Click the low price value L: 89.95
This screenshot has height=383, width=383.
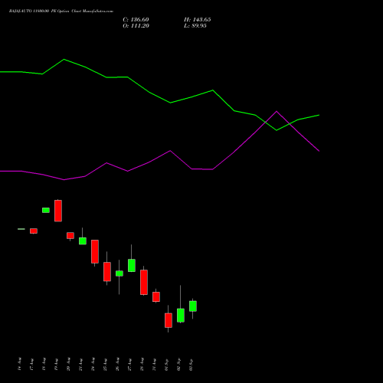[x=195, y=26]
